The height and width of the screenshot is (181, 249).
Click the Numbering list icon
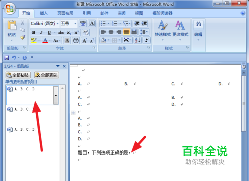[115, 23]
